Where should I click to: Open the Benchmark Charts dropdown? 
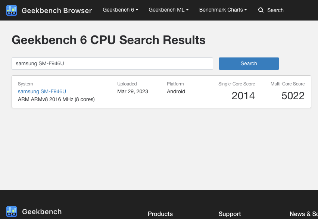point(223,10)
